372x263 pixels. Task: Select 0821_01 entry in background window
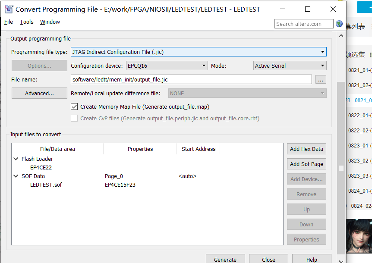pyautogui.click(x=359, y=70)
